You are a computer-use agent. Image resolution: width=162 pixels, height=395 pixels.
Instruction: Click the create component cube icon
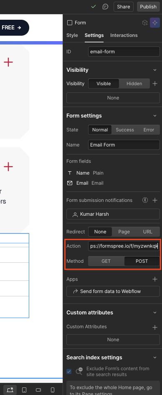(145, 23)
